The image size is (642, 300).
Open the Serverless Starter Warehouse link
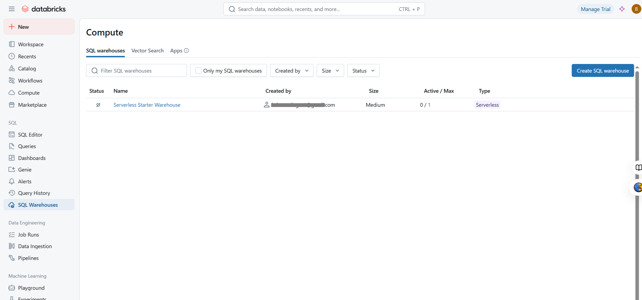point(147,105)
